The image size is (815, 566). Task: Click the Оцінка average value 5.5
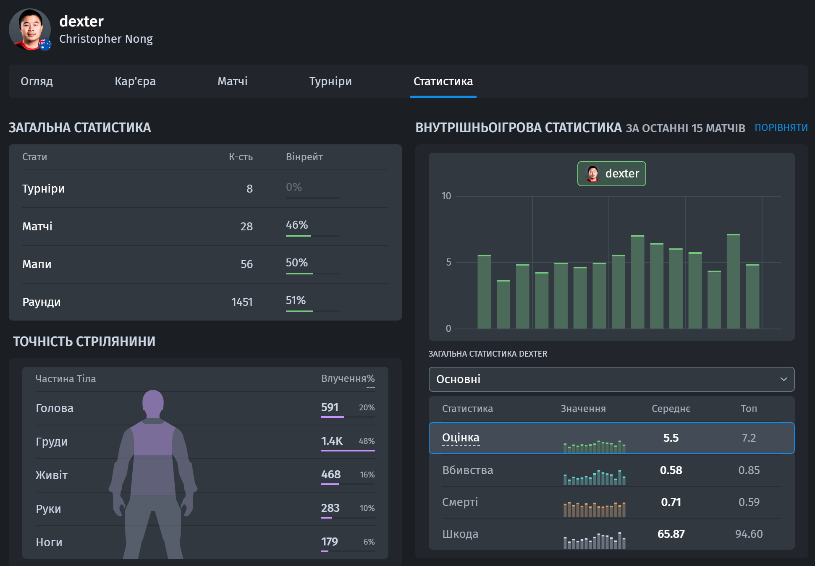click(x=671, y=438)
